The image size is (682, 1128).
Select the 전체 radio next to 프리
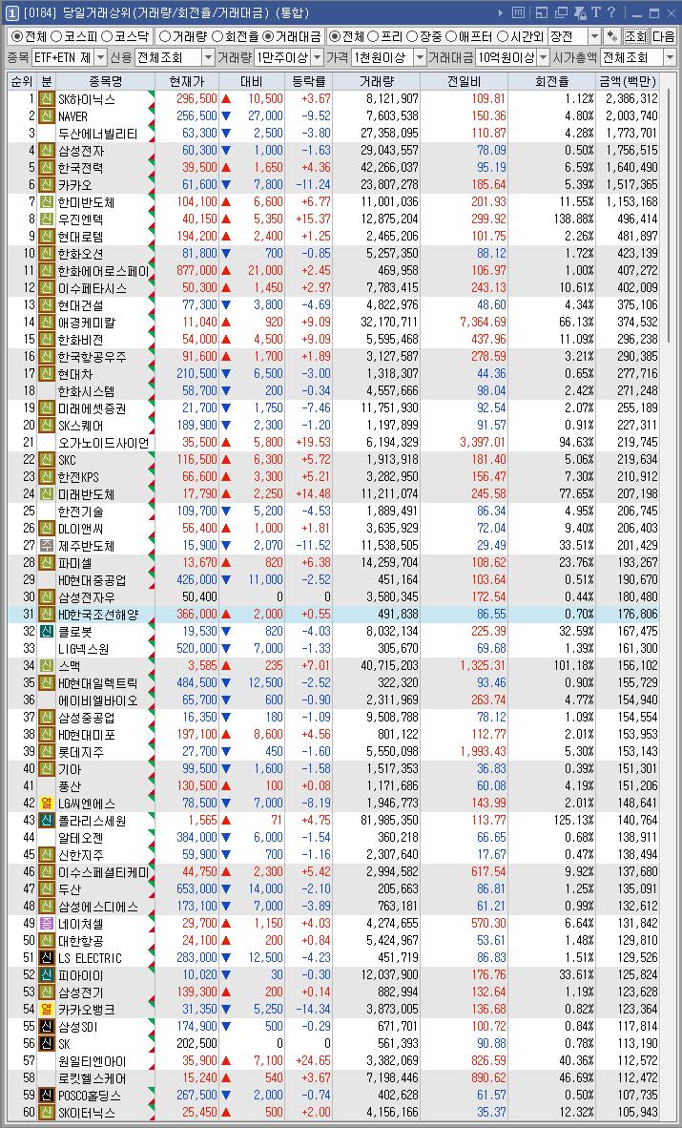tap(347, 36)
